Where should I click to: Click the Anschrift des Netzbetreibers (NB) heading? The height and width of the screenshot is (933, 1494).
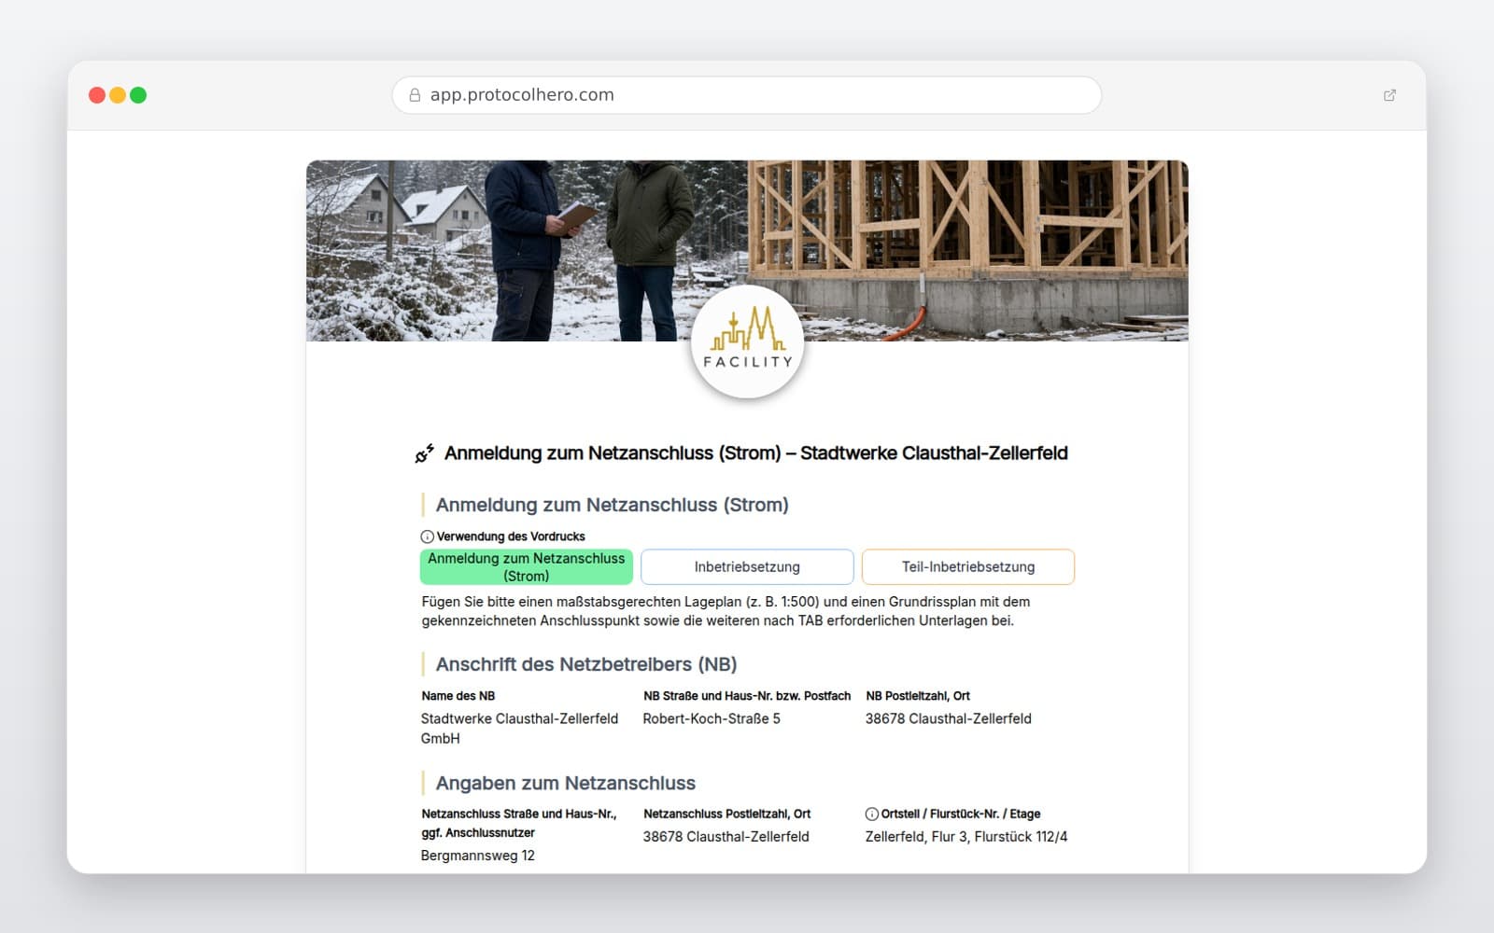pyautogui.click(x=586, y=664)
